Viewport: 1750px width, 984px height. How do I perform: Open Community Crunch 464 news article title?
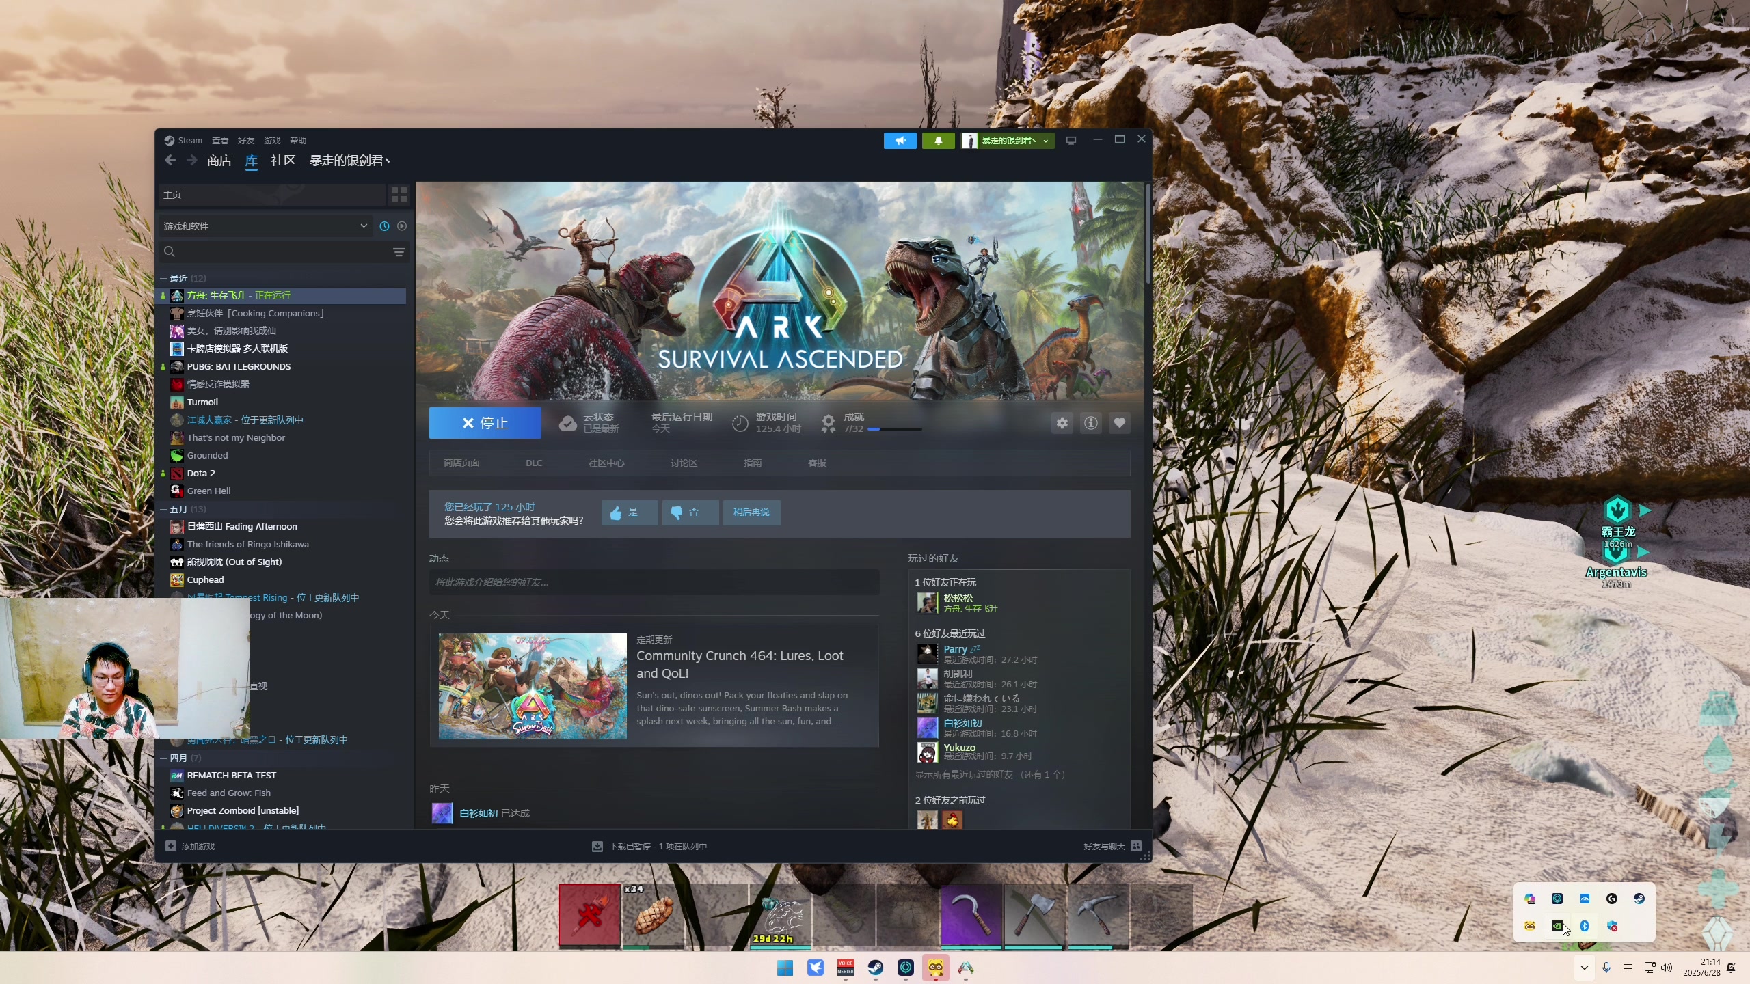coord(740,664)
